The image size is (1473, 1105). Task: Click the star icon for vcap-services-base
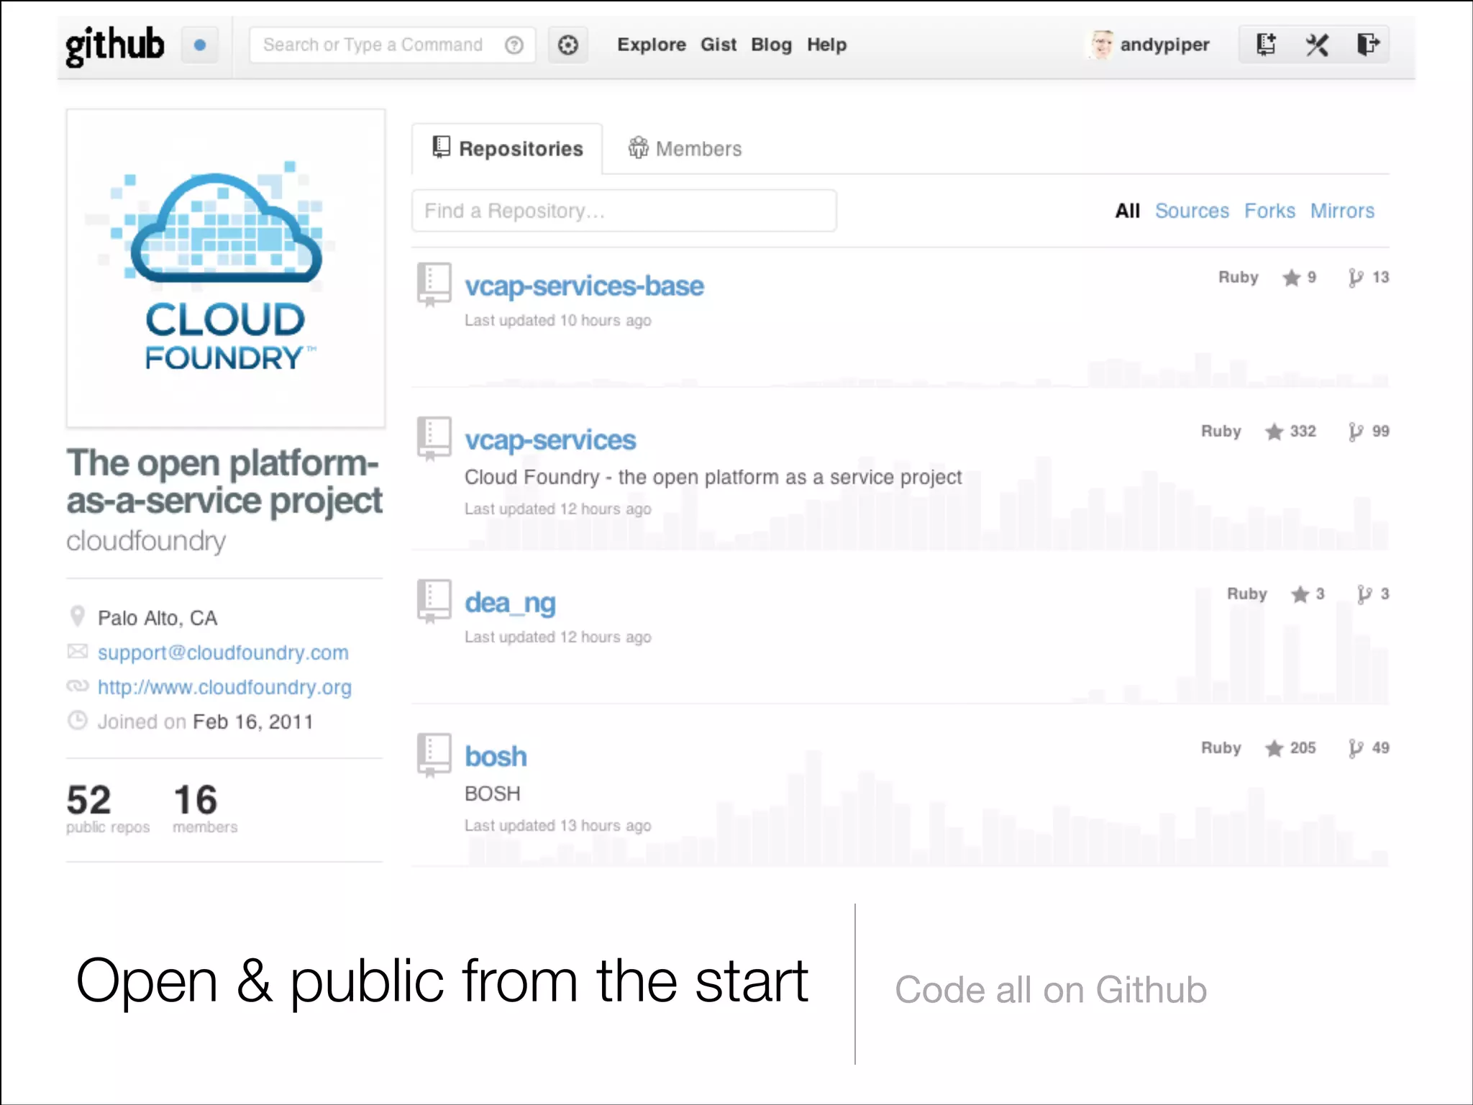pos(1292,278)
